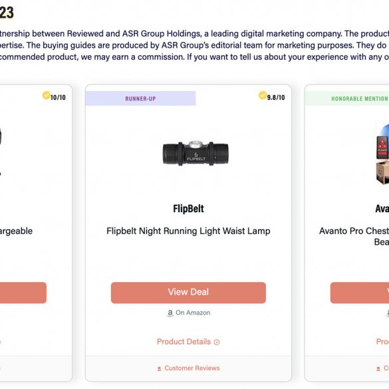Select the RUNNER-UP label banner
Image resolution: width=389 pixels, height=389 pixels.
tap(140, 98)
